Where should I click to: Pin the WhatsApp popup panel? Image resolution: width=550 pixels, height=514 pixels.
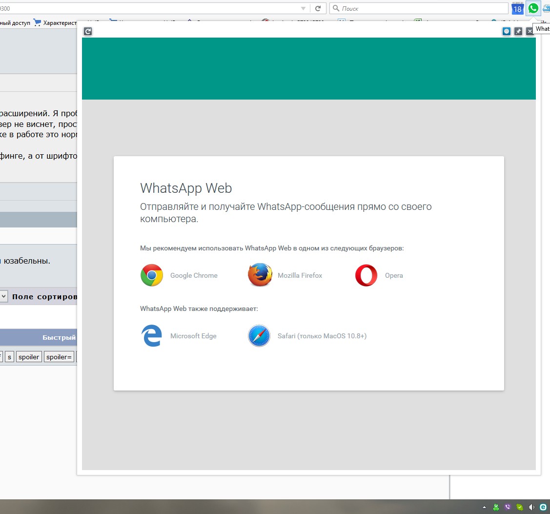pos(518,32)
